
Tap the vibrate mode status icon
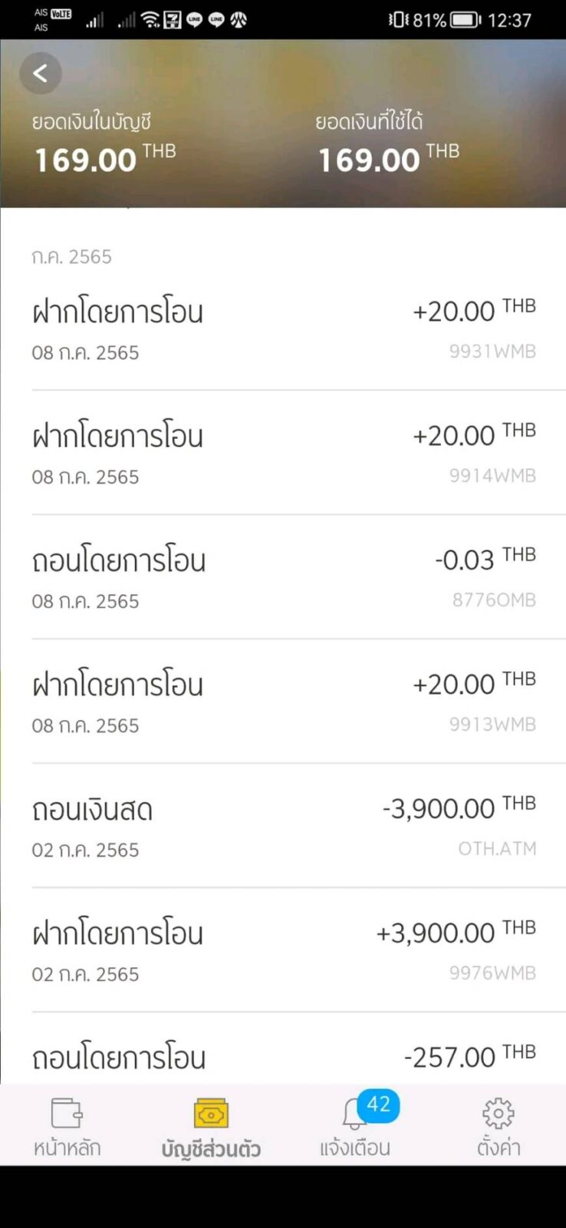click(x=397, y=20)
